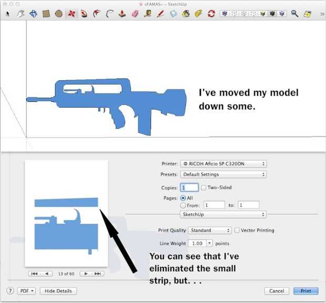Select the Tape Measure tool
The image size is (326, 303).
coord(148,14)
